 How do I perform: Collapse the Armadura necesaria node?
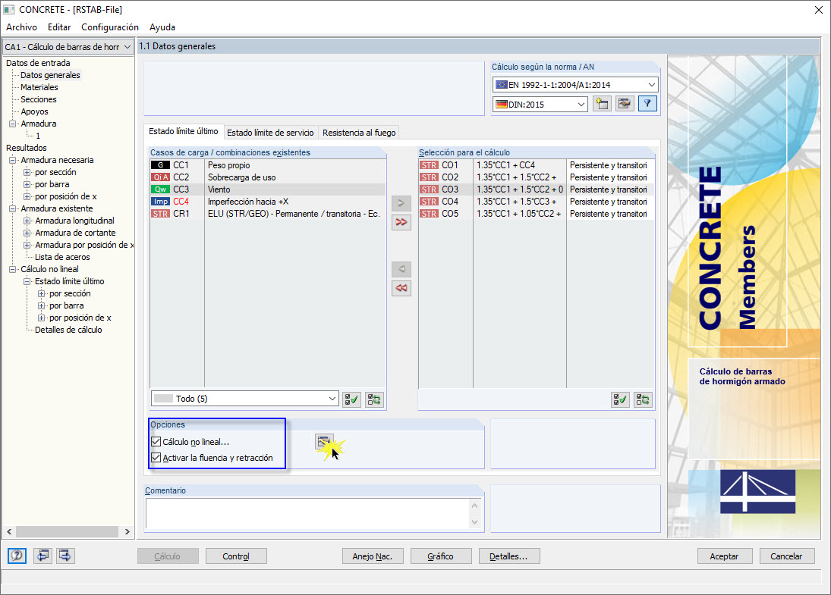pos(13,161)
